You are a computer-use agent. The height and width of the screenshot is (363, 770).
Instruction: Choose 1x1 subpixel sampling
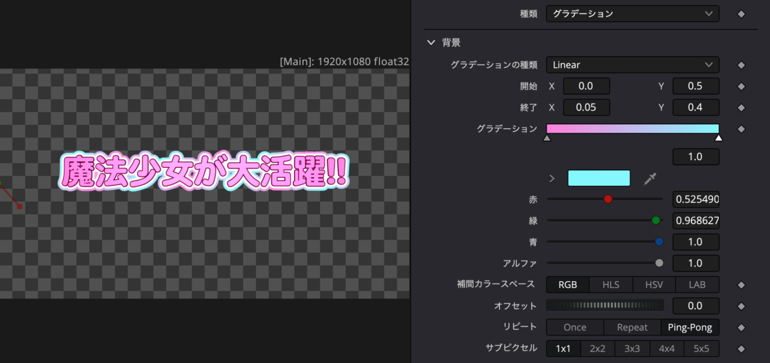pyautogui.click(x=563, y=349)
